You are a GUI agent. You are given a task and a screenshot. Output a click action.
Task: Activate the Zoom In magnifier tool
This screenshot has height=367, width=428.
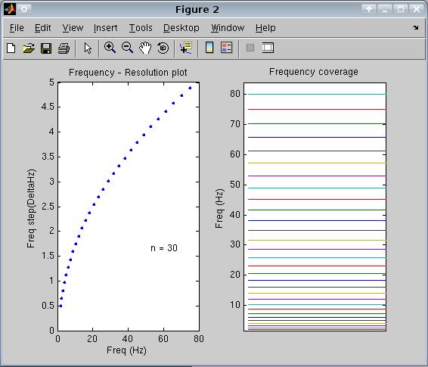[x=110, y=48]
